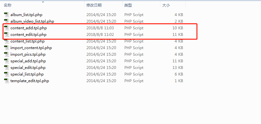Select the import_pics.tpl.php file icon
This screenshot has height=124, width=261.
tap(7, 54)
